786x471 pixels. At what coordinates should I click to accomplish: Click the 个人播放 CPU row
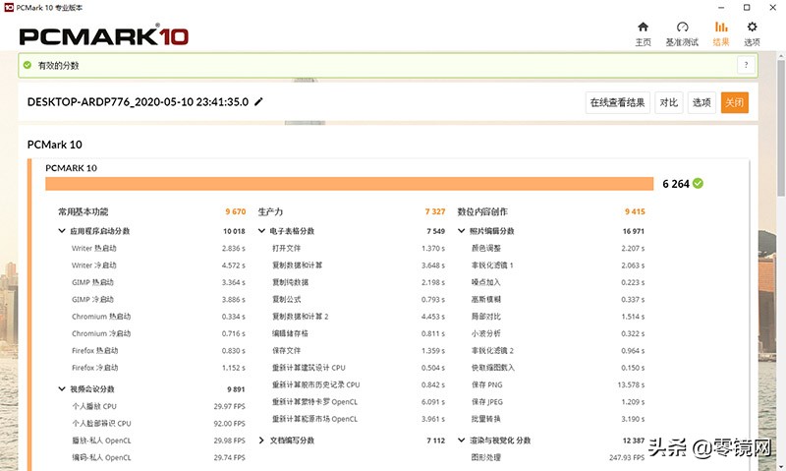pos(158,406)
